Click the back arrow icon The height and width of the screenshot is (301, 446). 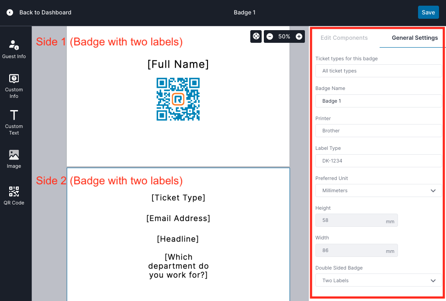coord(10,13)
